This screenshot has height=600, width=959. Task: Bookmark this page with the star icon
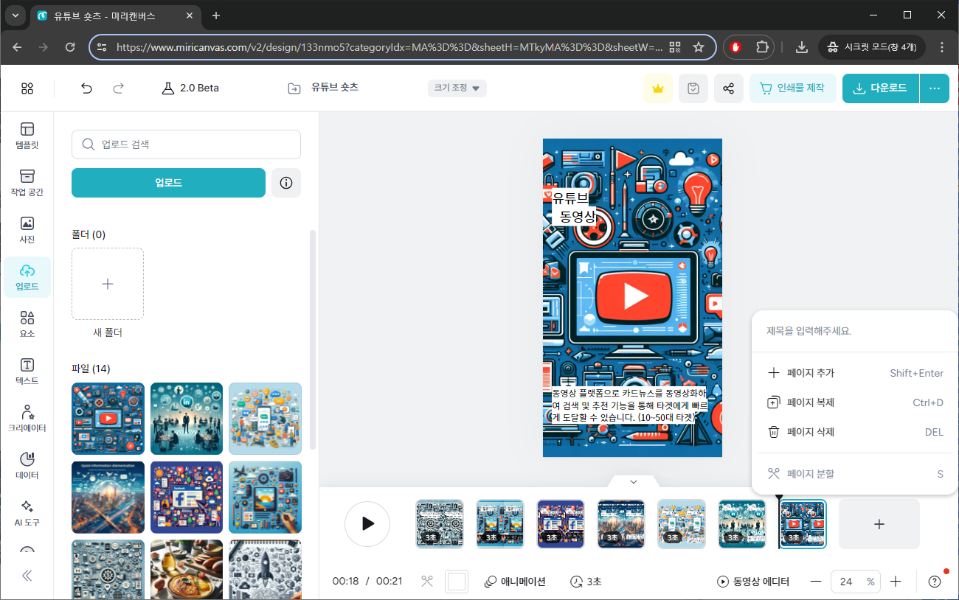point(699,46)
